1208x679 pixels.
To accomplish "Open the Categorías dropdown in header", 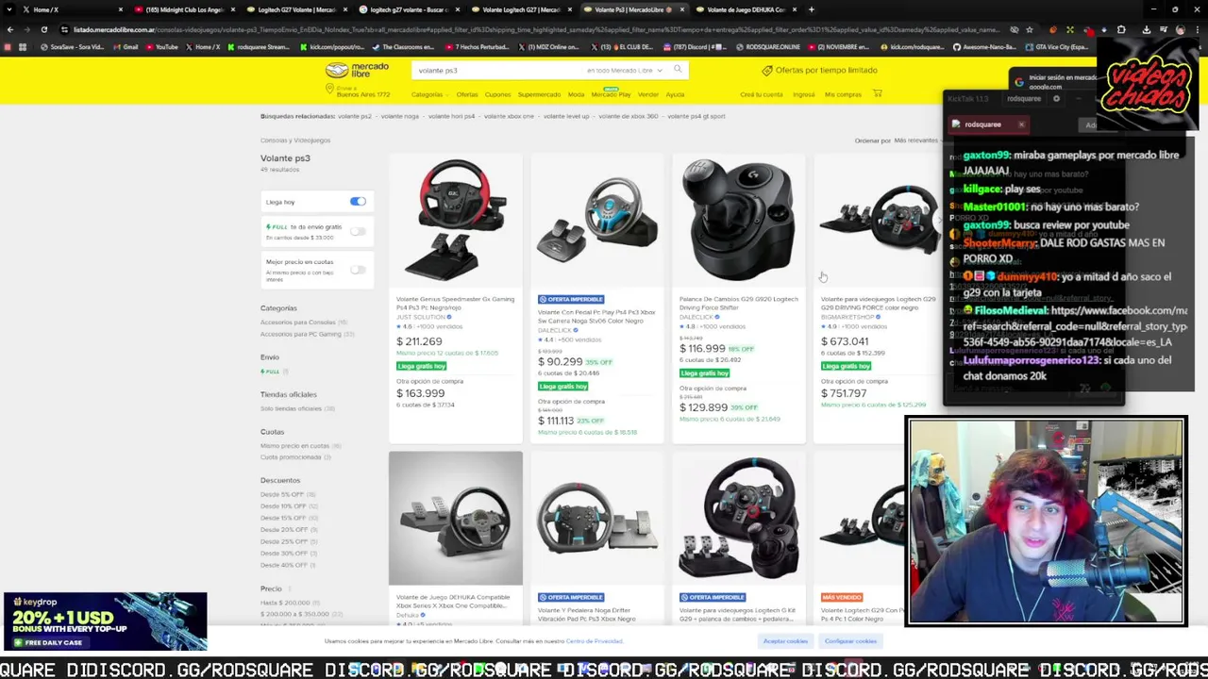I will point(429,94).
